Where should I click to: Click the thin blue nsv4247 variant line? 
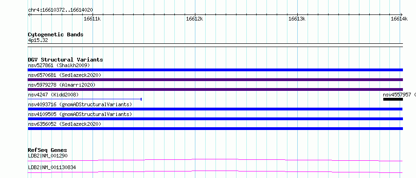85,99
